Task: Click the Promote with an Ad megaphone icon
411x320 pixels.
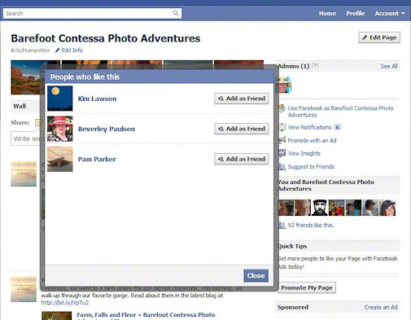Action: coord(282,140)
